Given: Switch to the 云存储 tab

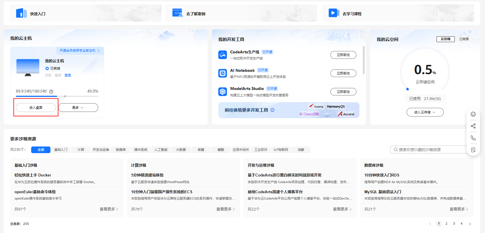Looking at the screenshot, I should [x=445, y=39].
